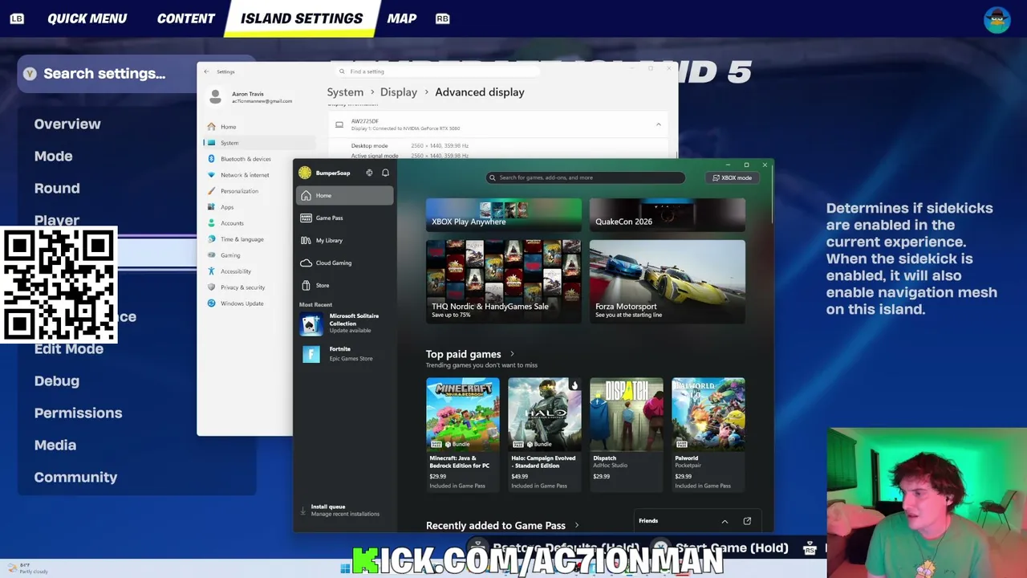This screenshot has height=578, width=1027.
Task: Expand the Friends panel chevron
Action: (725, 521)
